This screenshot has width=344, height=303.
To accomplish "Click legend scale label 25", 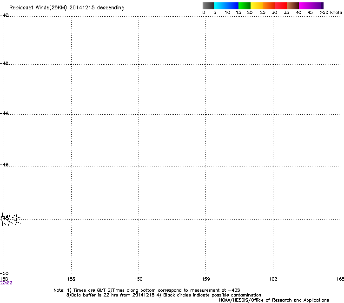I will (x=263, y=13).
